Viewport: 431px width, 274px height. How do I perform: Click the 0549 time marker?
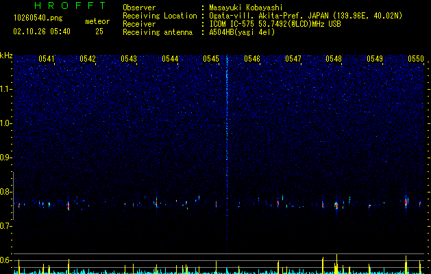pos(375,59)
